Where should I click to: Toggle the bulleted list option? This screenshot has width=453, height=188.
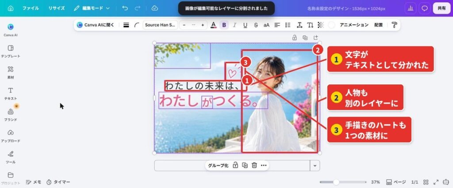[x=288, y=25]
